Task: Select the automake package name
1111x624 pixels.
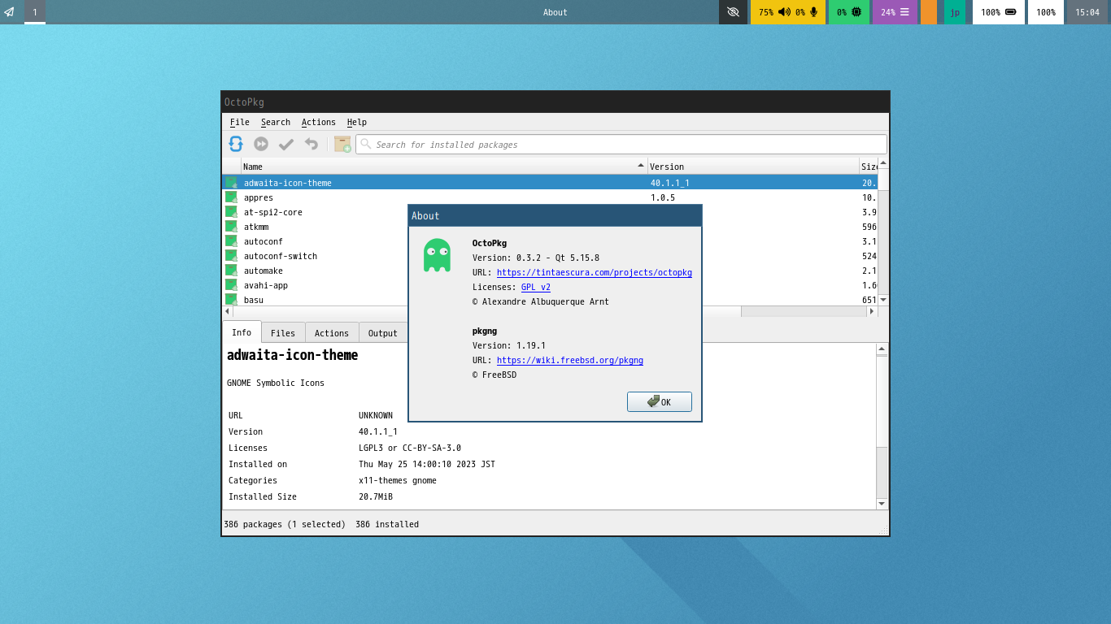Action: tap(264, 271)
